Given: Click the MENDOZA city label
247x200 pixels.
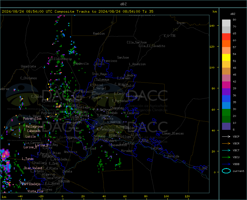Looking at the screenshot, I should coord(73,101).
